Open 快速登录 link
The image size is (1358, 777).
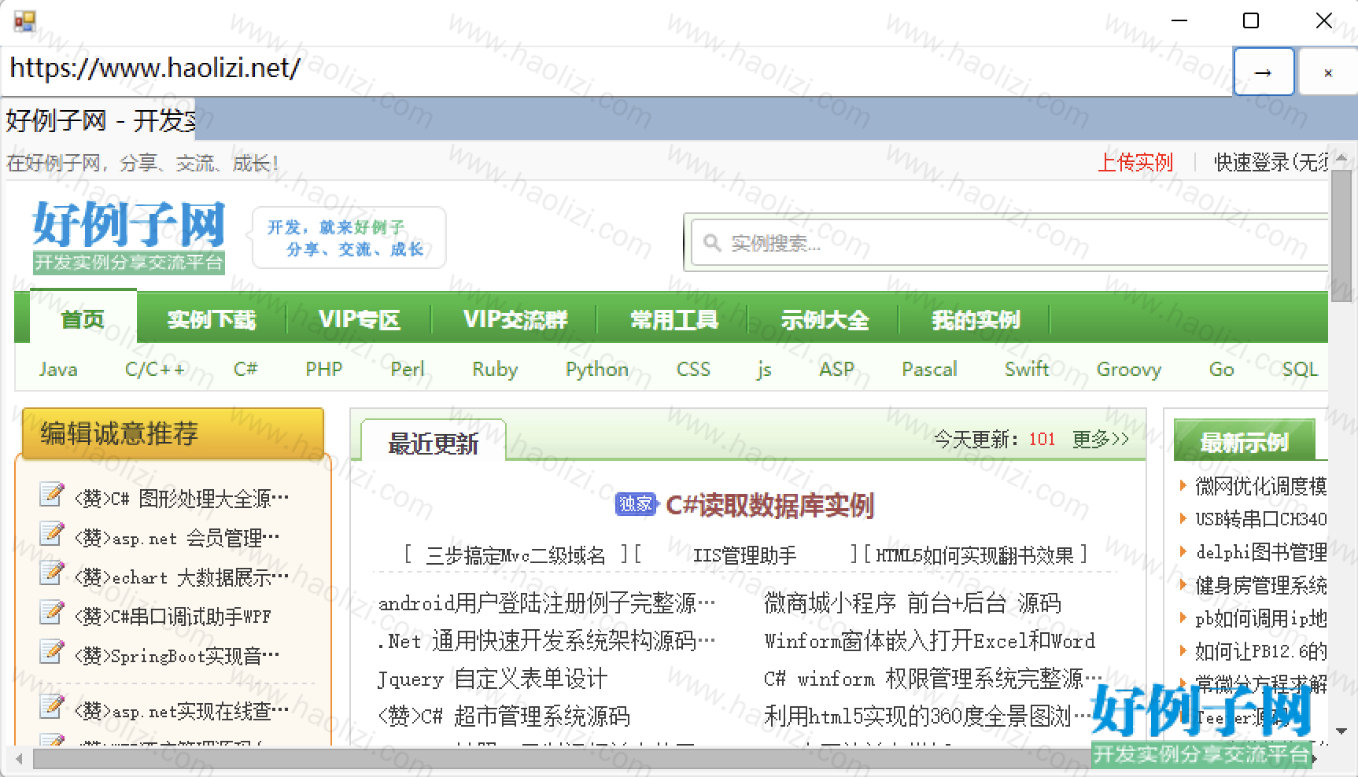(1271, 163)
